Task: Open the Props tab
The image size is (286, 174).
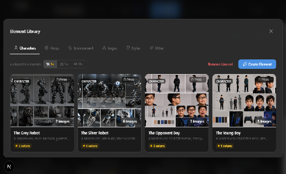Action: [x=52, y=48]
